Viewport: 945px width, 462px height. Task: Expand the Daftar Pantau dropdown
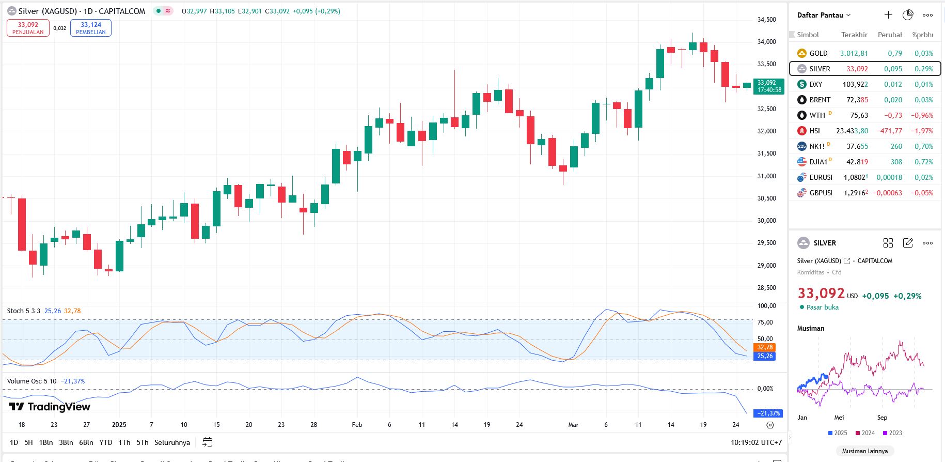tap(824, 15)
